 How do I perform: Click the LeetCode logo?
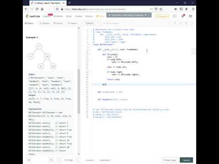(33, 16)
